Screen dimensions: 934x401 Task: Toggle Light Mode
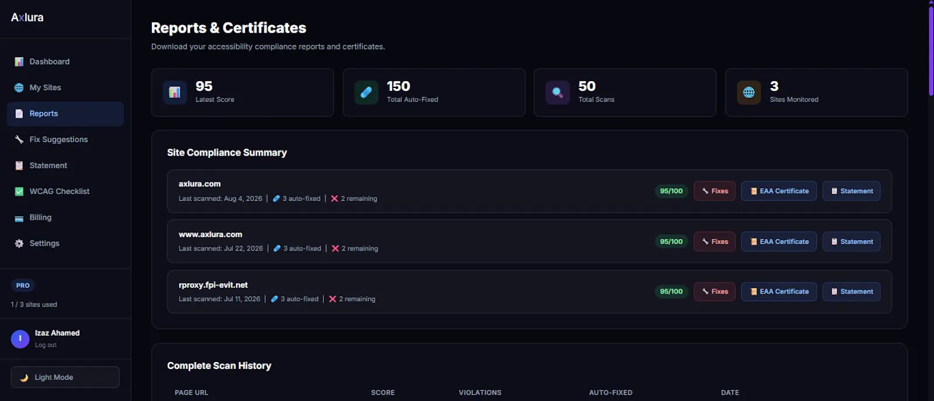(65, 377)
